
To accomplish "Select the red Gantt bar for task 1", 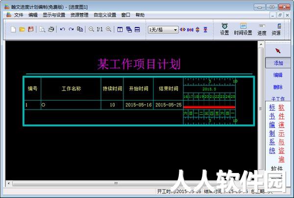I will [209, 107].
